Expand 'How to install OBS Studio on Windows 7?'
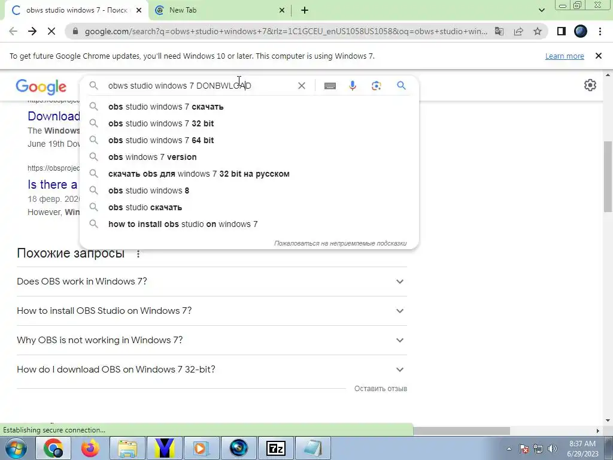613x460 pixels. 212,311
